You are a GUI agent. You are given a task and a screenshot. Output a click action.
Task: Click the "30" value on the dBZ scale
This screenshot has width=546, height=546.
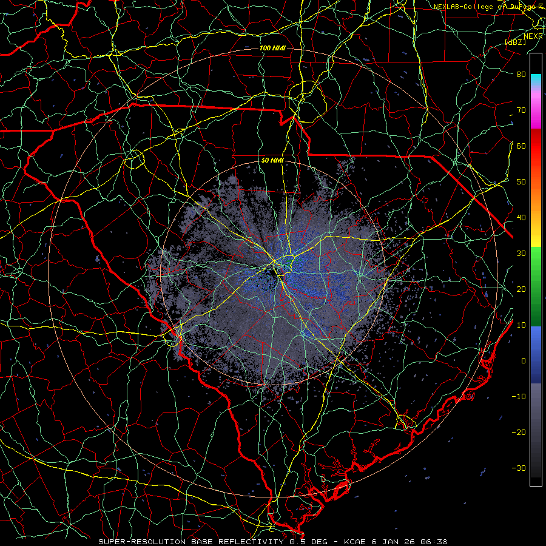coord(521,253)
